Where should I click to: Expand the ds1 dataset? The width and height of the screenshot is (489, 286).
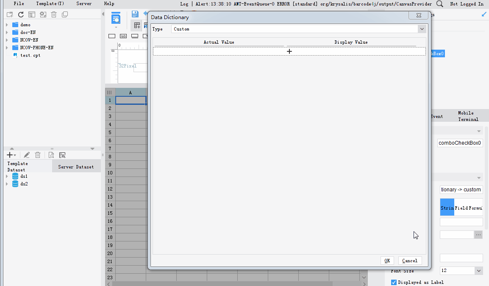coord(6,176)
